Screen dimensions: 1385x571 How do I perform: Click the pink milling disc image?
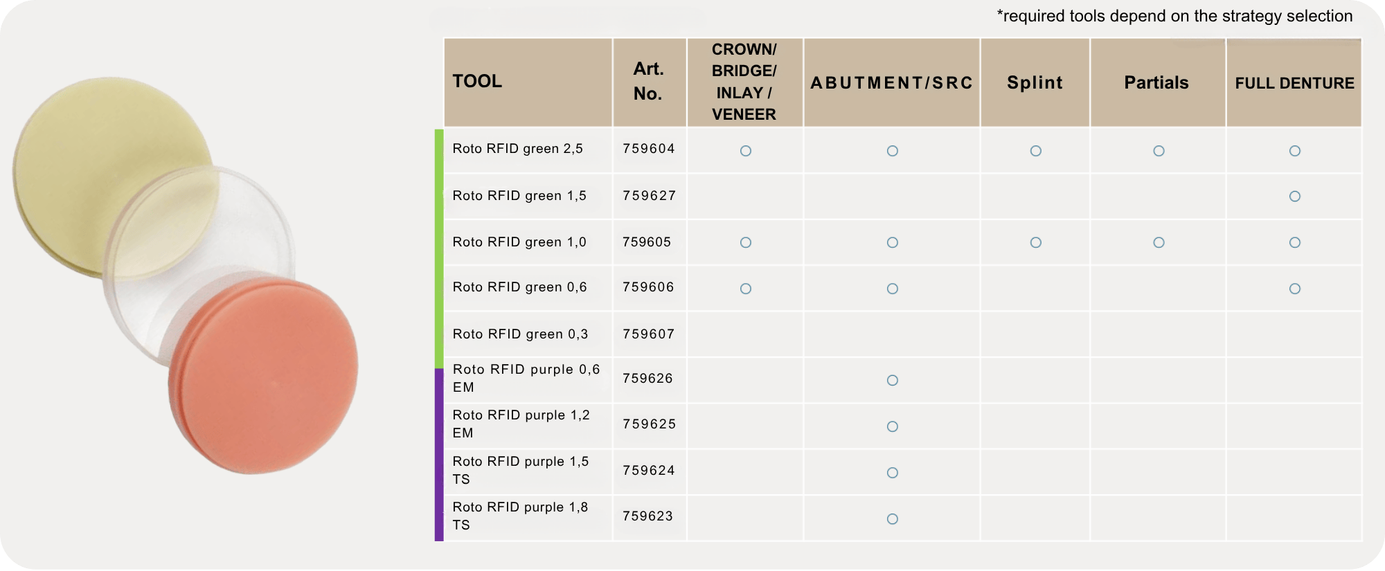(x=263, y=376)
